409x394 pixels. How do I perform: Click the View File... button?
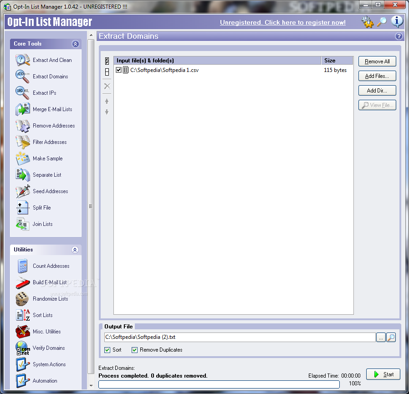377,105
